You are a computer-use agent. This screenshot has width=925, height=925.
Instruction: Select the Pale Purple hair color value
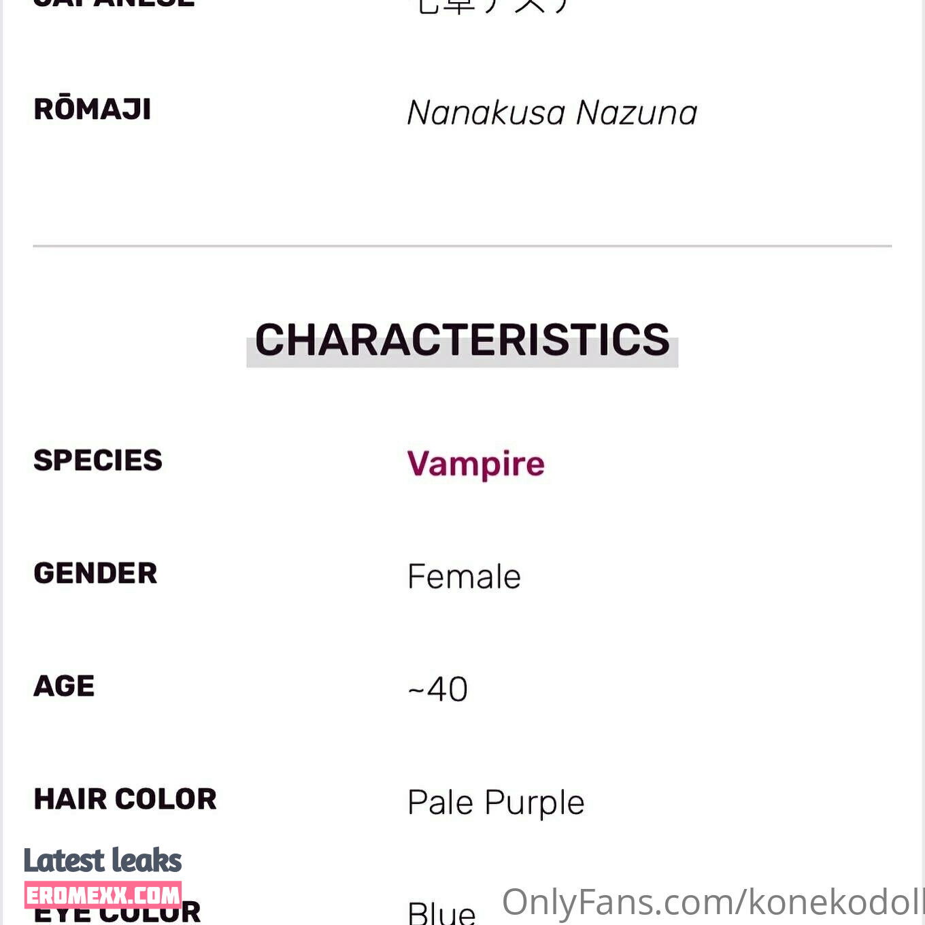click(x=496, y=803)
